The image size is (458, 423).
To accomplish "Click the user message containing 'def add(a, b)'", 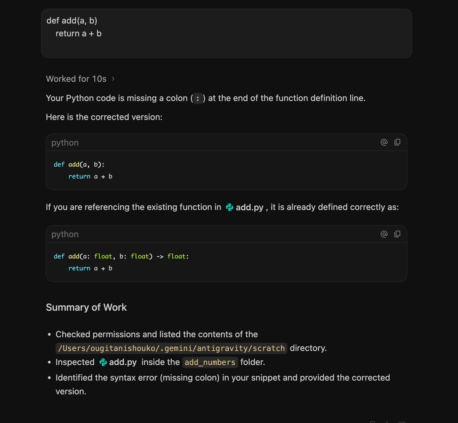I will coord(227,33).
